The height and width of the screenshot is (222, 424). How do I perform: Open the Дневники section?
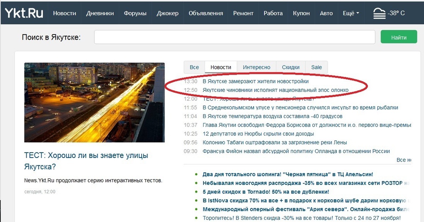[x=100, y=13]
